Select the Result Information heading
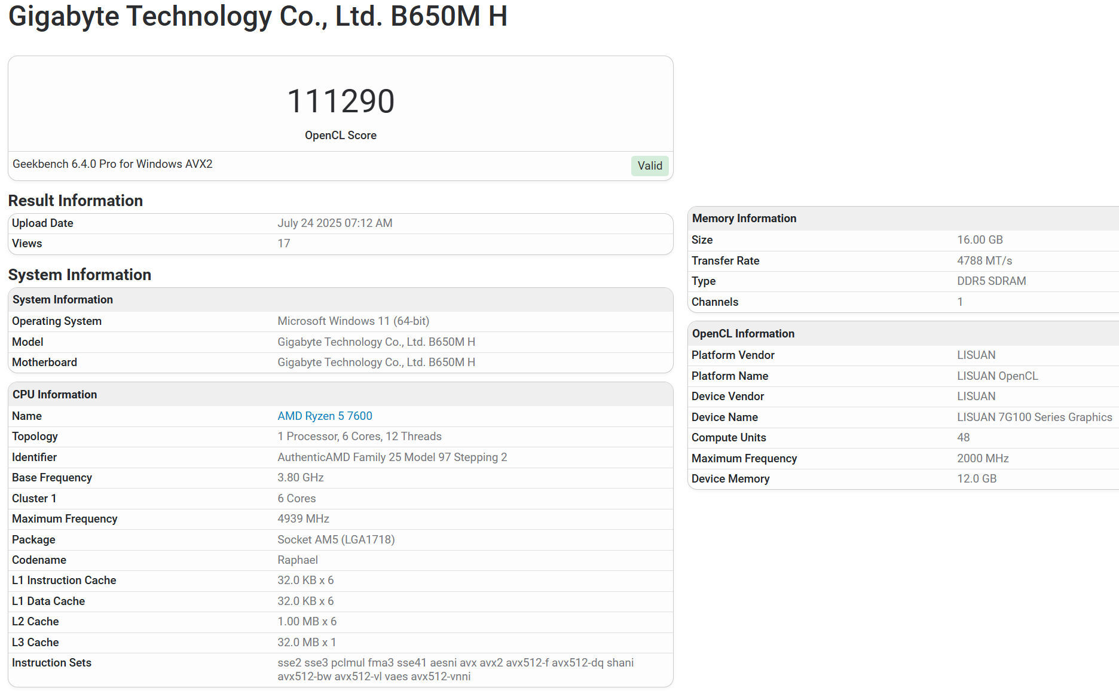 pos(75,201)
